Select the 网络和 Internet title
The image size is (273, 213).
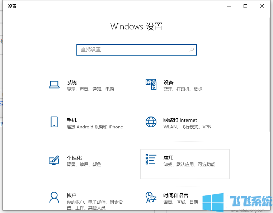[180, 120]
